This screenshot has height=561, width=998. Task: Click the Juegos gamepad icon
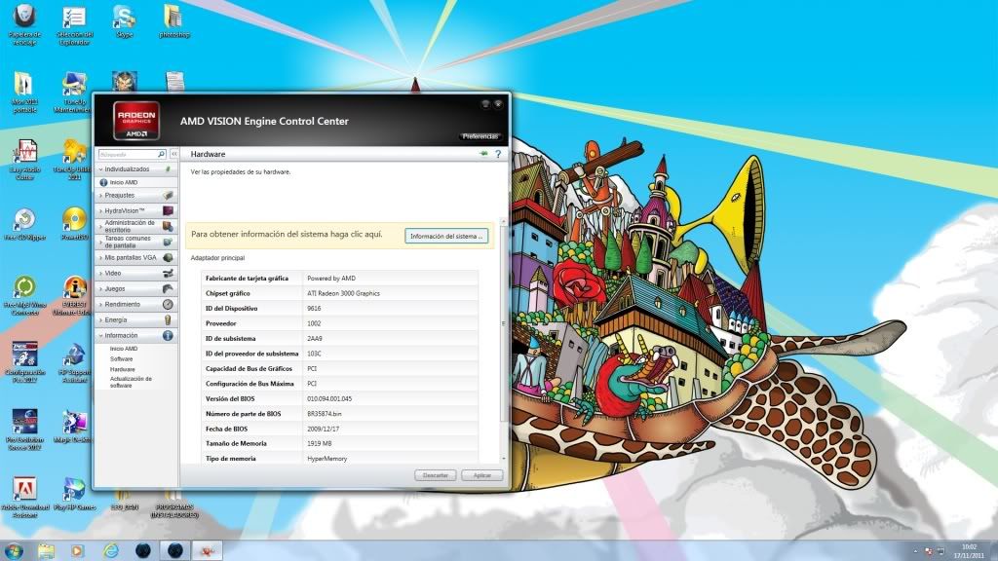tap(168, 288)
